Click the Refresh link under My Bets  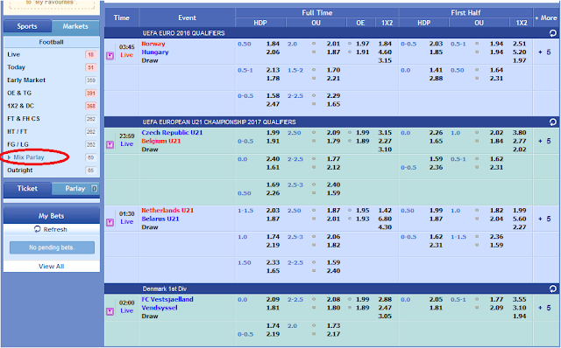click(55, 229)
